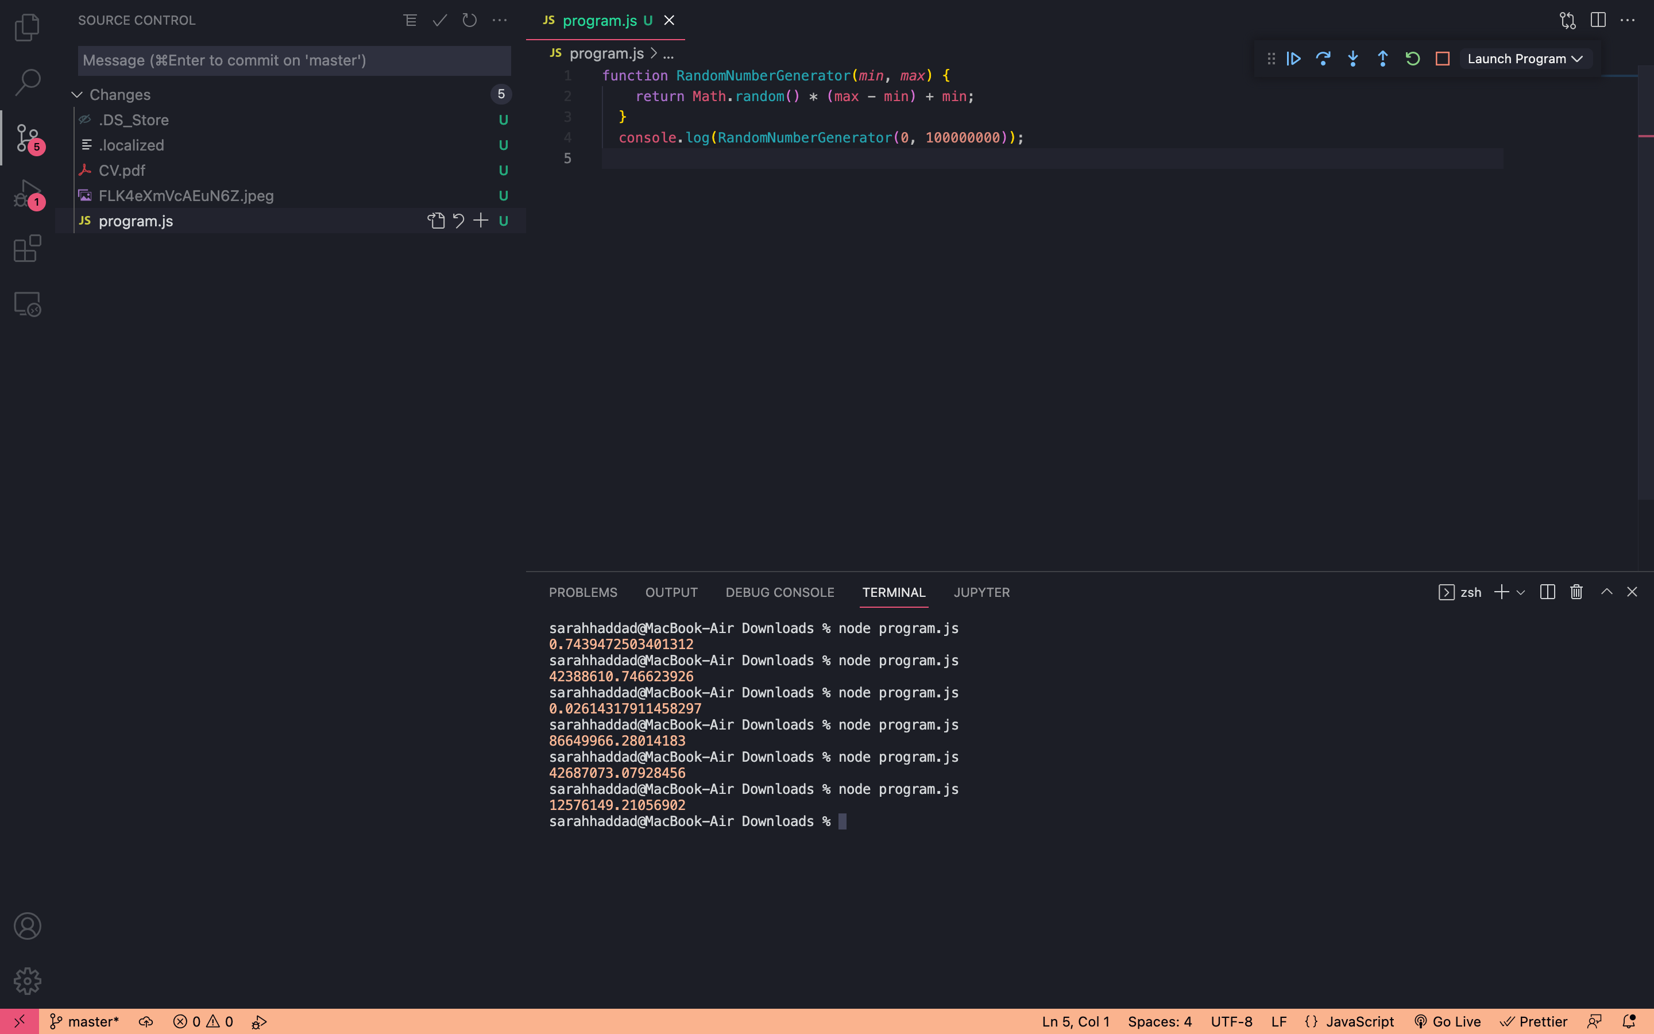
Task: Click the Restart debug session icon
Action: (1412, 59)
